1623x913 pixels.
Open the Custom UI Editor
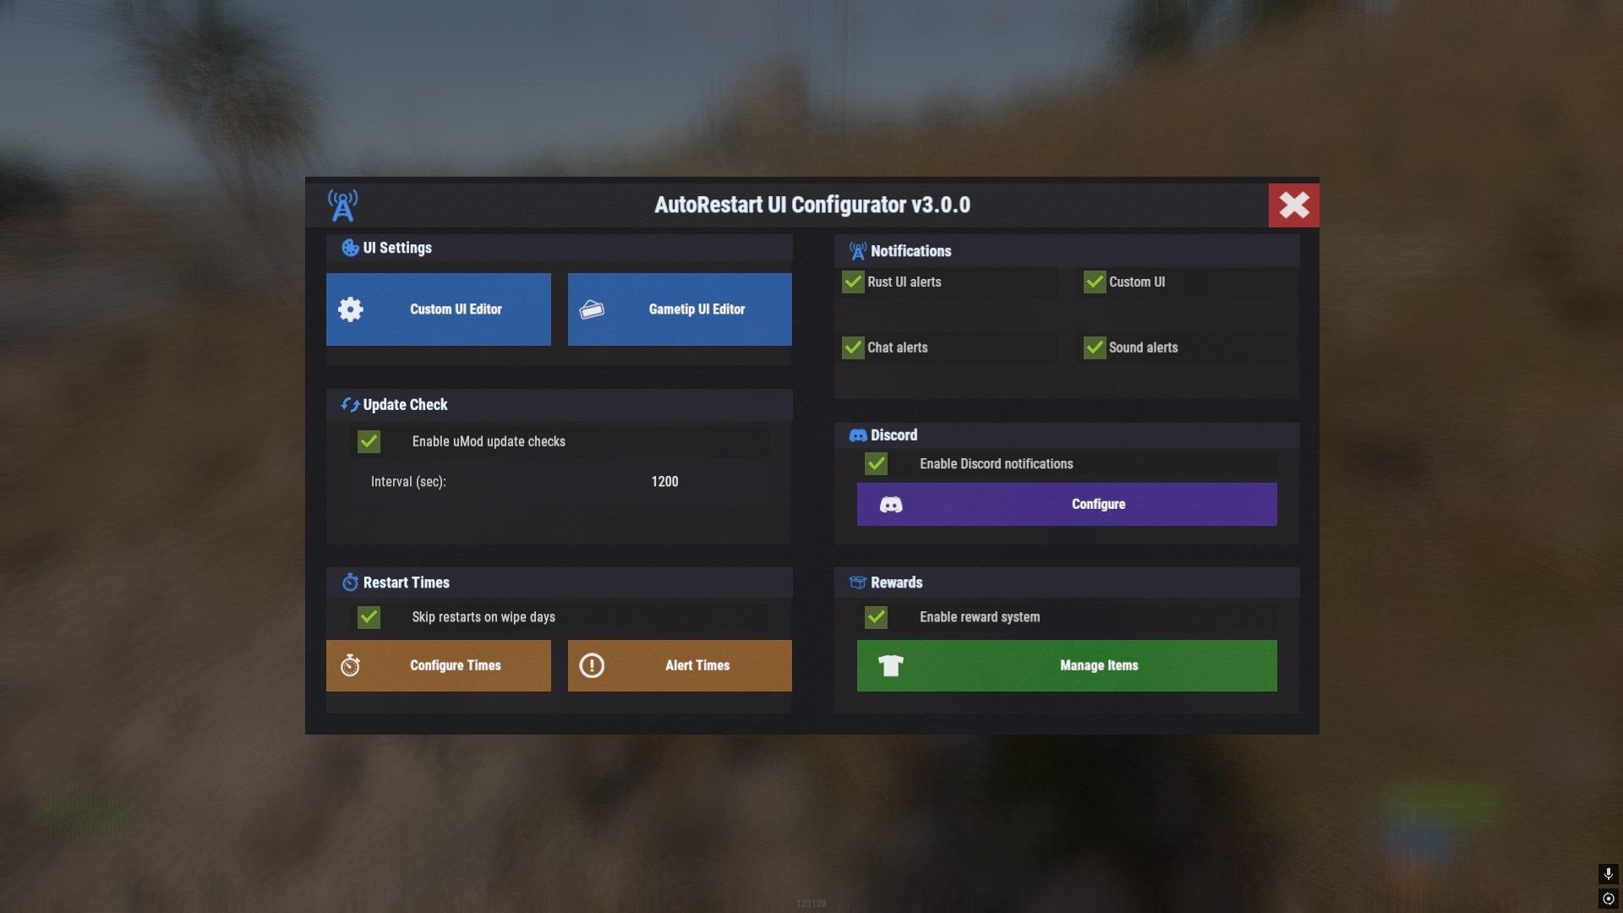point(439,309)
